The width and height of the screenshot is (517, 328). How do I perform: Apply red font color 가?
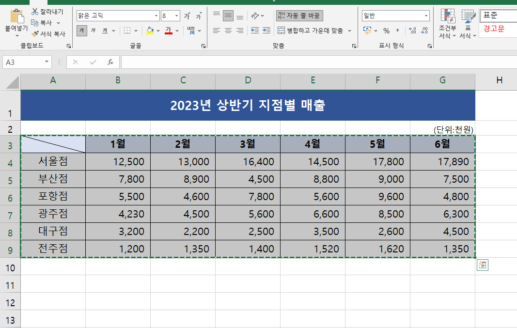(169, 31)
